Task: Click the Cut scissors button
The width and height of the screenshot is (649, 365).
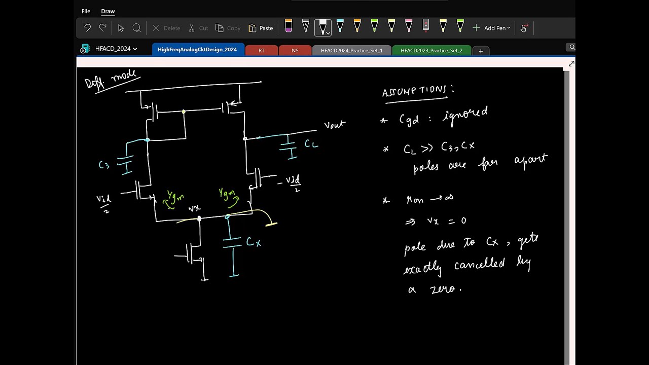Action: pos(198,28)
